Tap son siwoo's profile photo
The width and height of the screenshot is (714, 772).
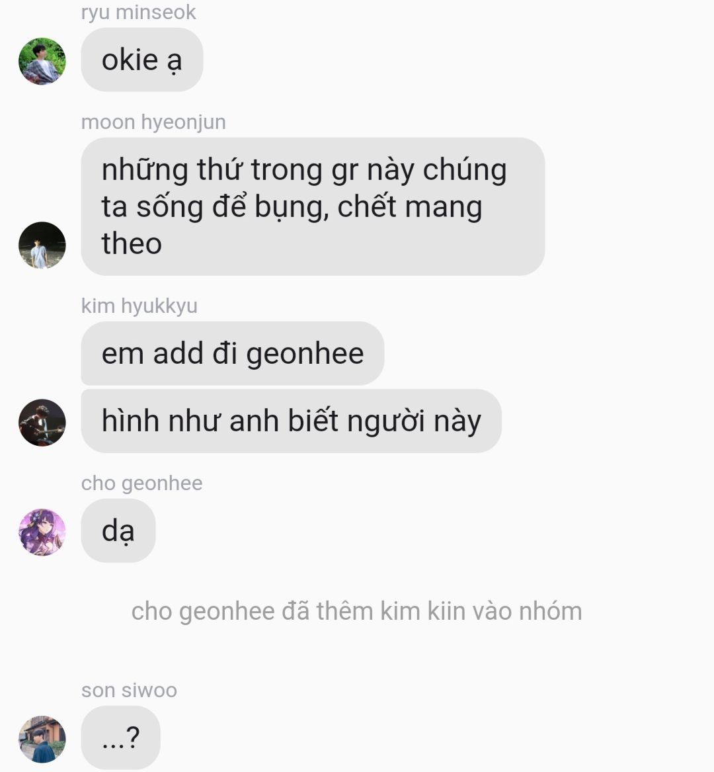coord(42,739)
